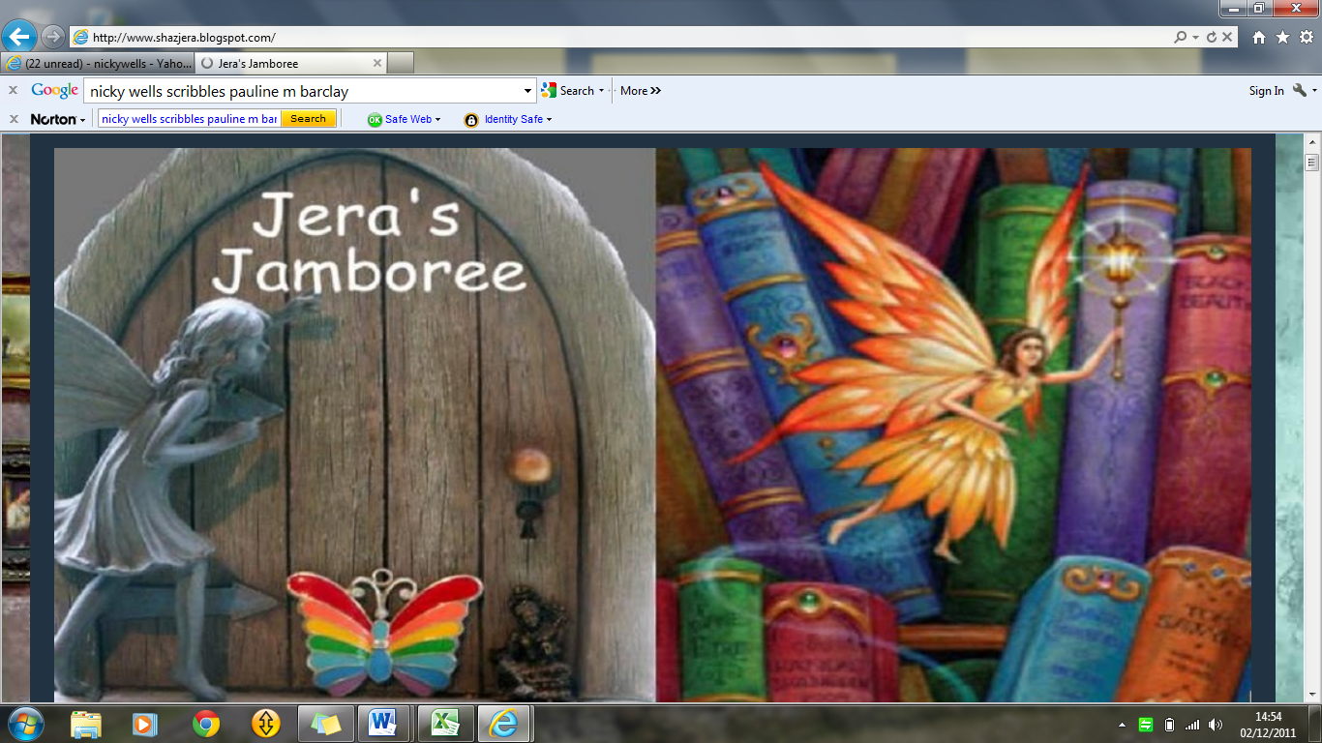Refresh the page using the reload icon
Image resolution: width=1322 pixels, height=743 pixels.
point(1211,38)
